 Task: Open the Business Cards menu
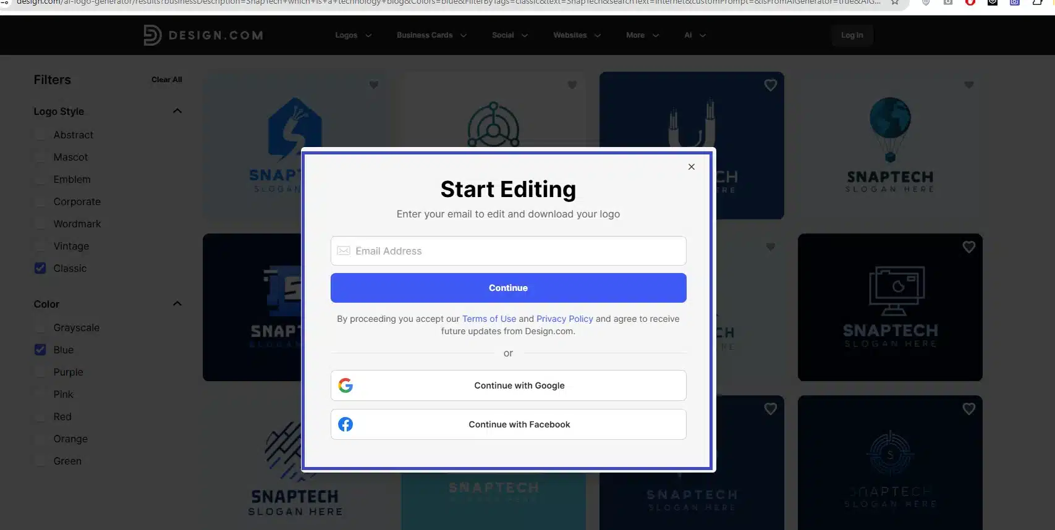point(431,35)
